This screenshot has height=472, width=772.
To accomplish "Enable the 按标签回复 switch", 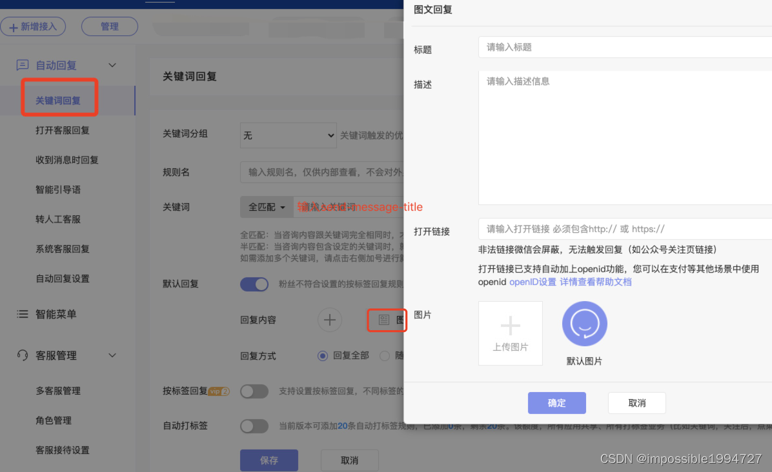I will [x=254, y=391].
